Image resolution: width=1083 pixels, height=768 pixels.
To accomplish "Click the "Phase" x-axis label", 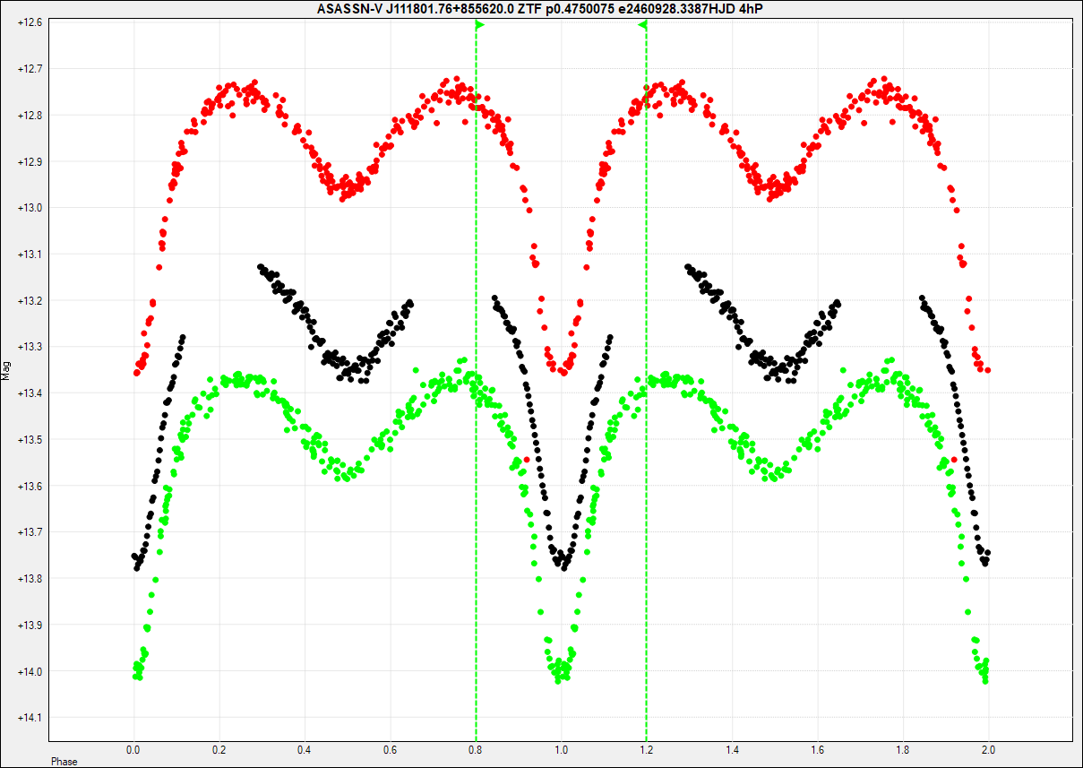I will [64, 762].
